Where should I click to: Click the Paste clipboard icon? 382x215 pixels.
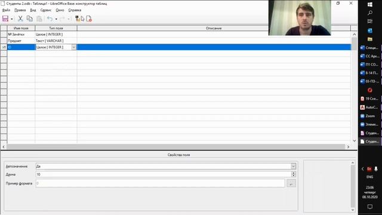(39, 19)
